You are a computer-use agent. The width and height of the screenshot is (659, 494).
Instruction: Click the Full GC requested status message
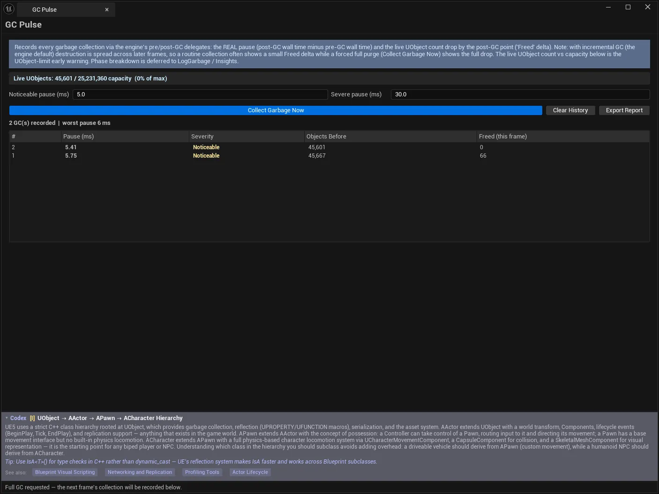click(93, 487)
